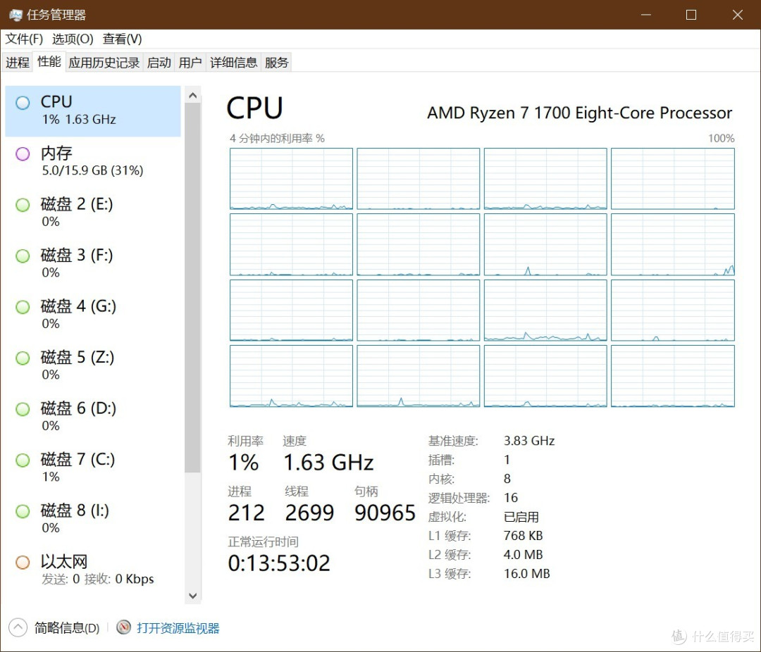This screenshot has height=652, width=761.
Task: Click the 768 KB L1 cache value
Action: pos(523,536)
